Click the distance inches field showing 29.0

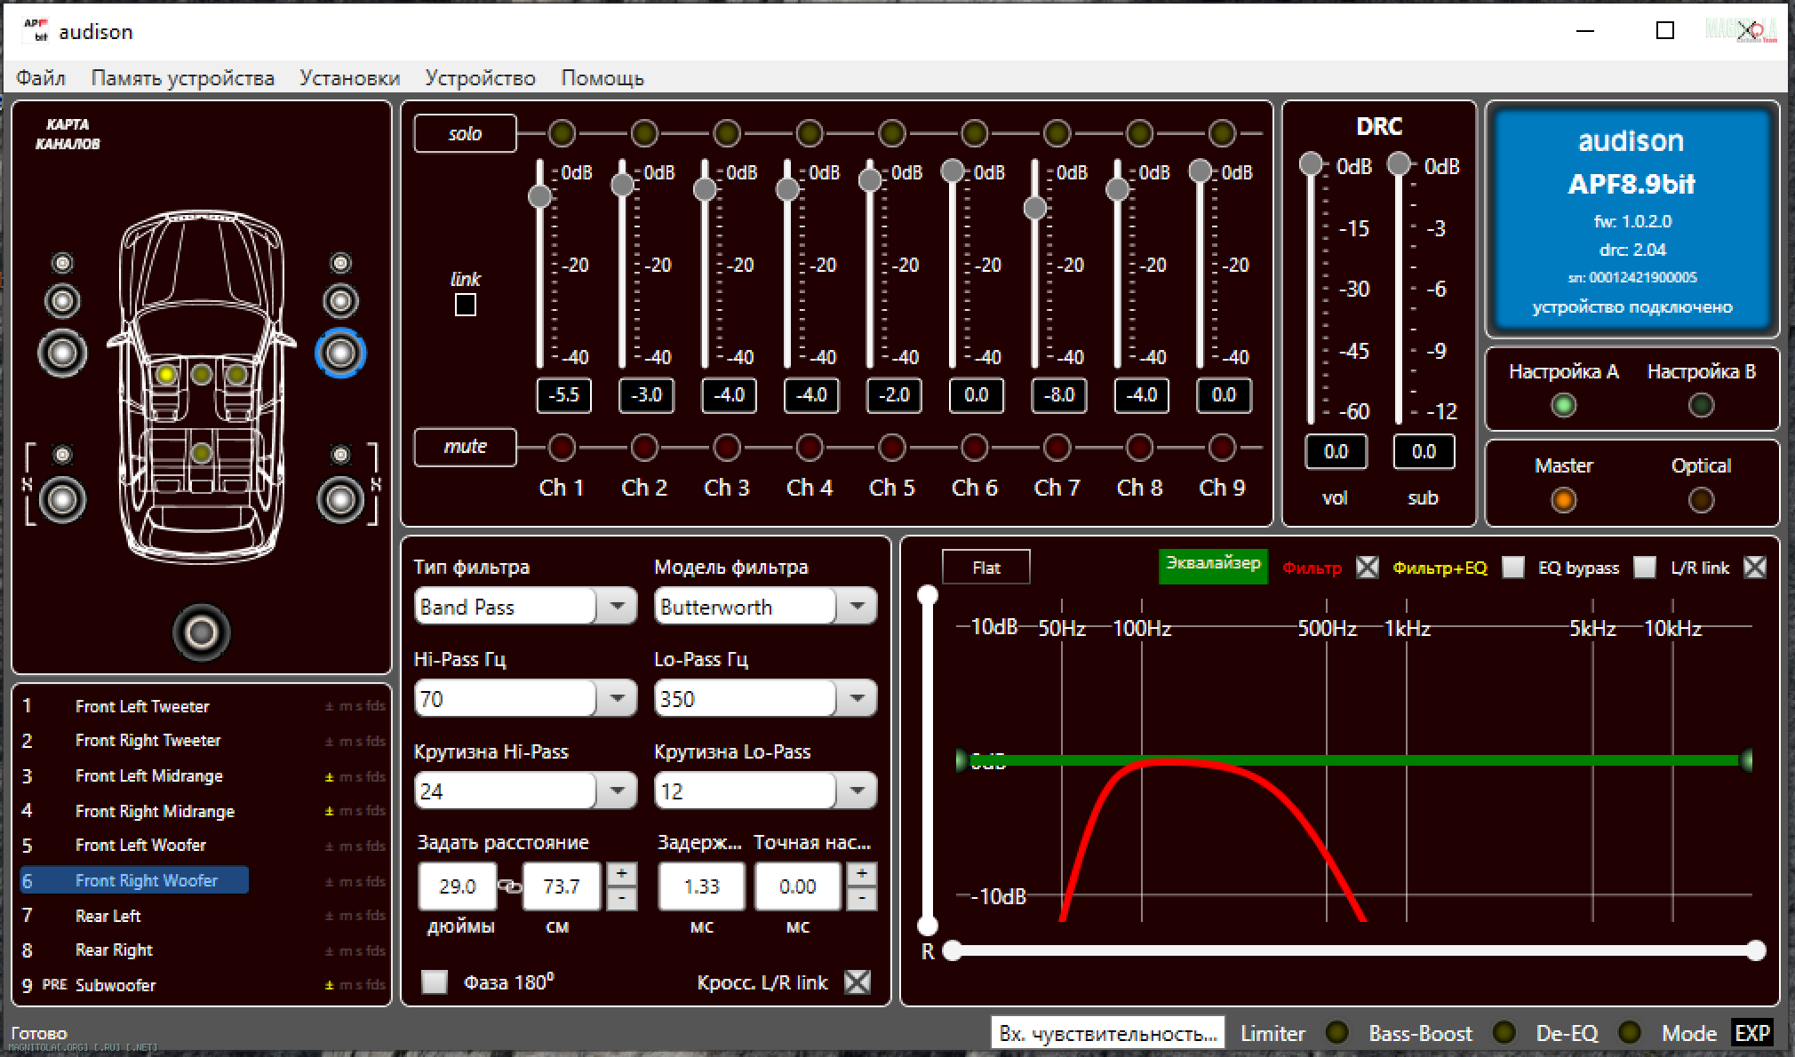(458, 886)
